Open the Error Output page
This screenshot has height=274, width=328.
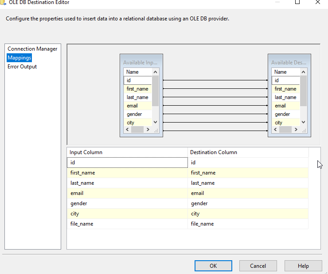pos(22,67)
